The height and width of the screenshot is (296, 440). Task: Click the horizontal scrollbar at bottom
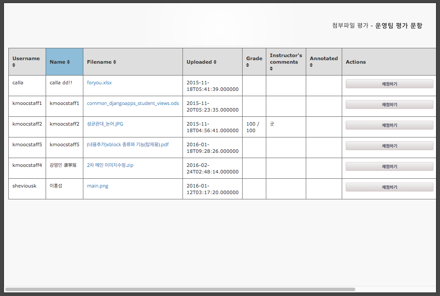click(180, 289)
